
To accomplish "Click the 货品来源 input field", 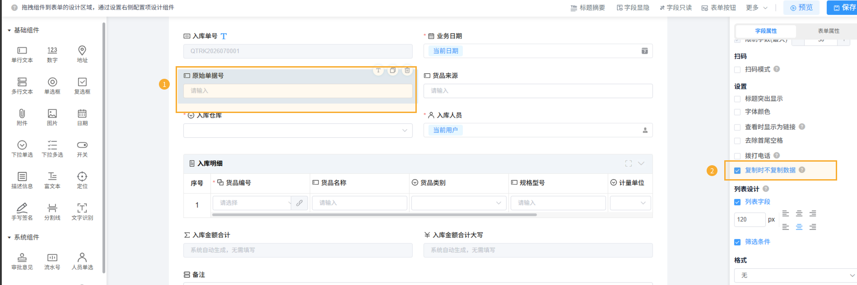I will pyautogui.click(x=538, y=91).
